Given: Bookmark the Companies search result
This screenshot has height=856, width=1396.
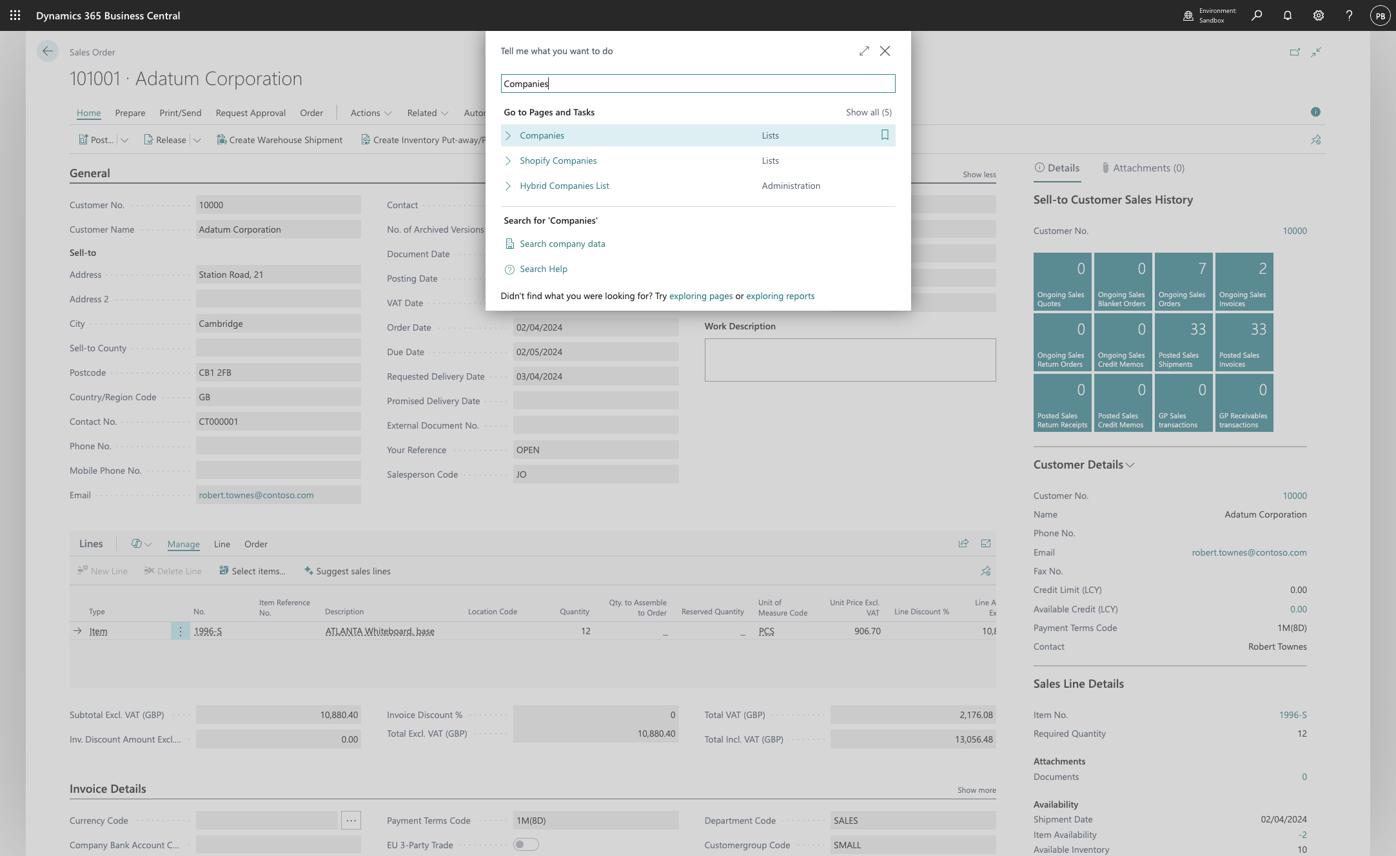Looking at the screenshot, I should pos(885,135).
